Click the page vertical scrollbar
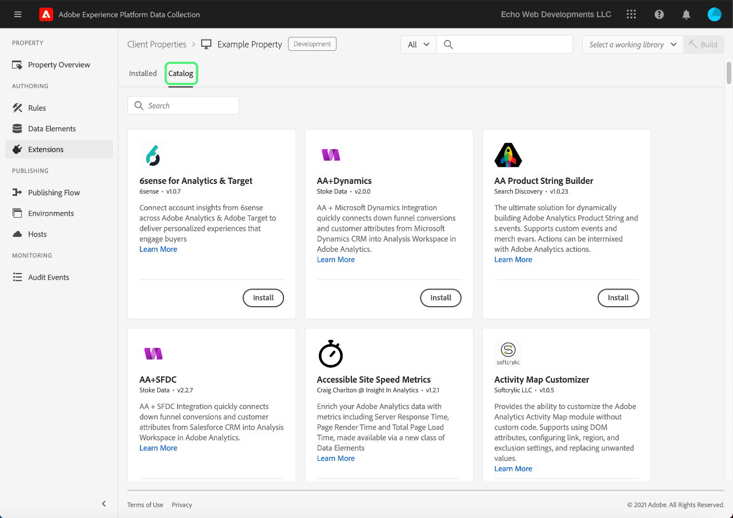Viewport: 733px width, 518px height. pos(728,73)
